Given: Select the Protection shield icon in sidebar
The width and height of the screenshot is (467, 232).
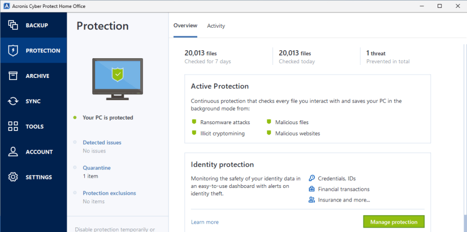Looking at the screenshot, I should click(x=13, y=50).
